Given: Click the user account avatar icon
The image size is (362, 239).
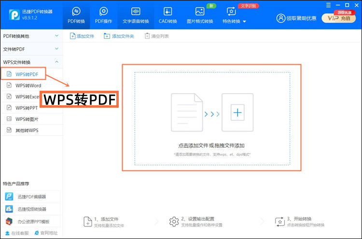Looking at the screenshot, I should tap(281, 18).
